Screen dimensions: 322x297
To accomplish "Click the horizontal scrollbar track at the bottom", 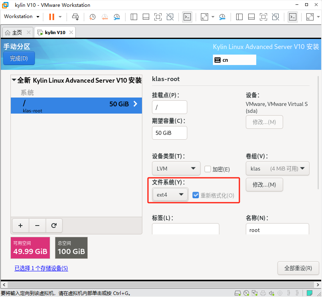I will pos(161,285).
